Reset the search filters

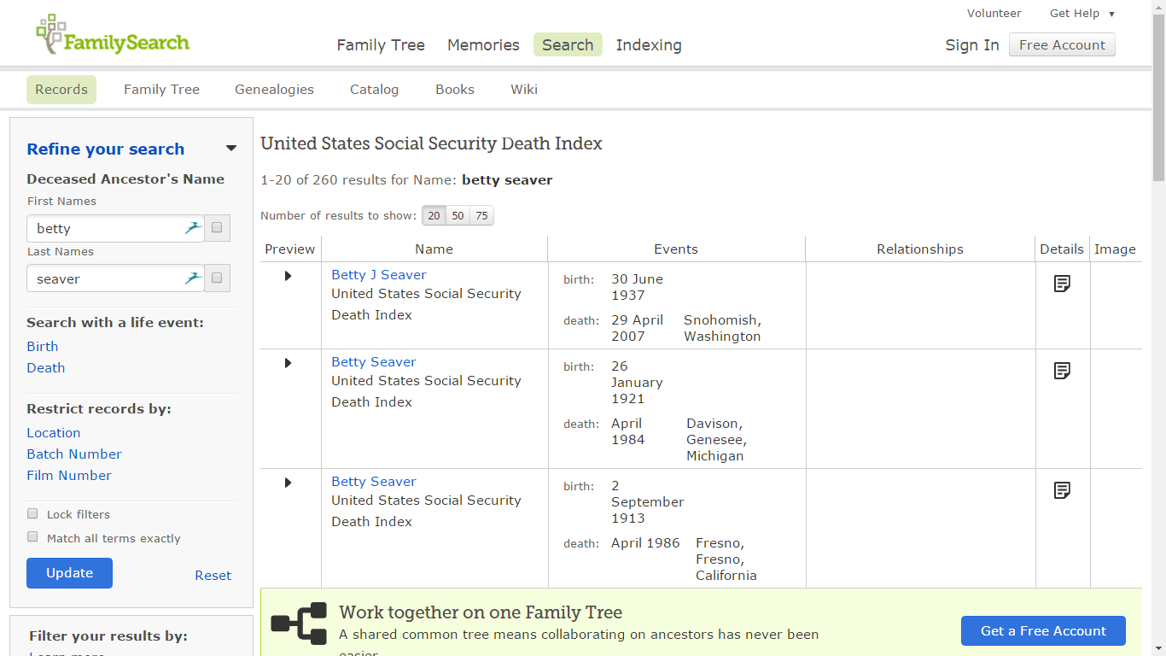[213, 575]
